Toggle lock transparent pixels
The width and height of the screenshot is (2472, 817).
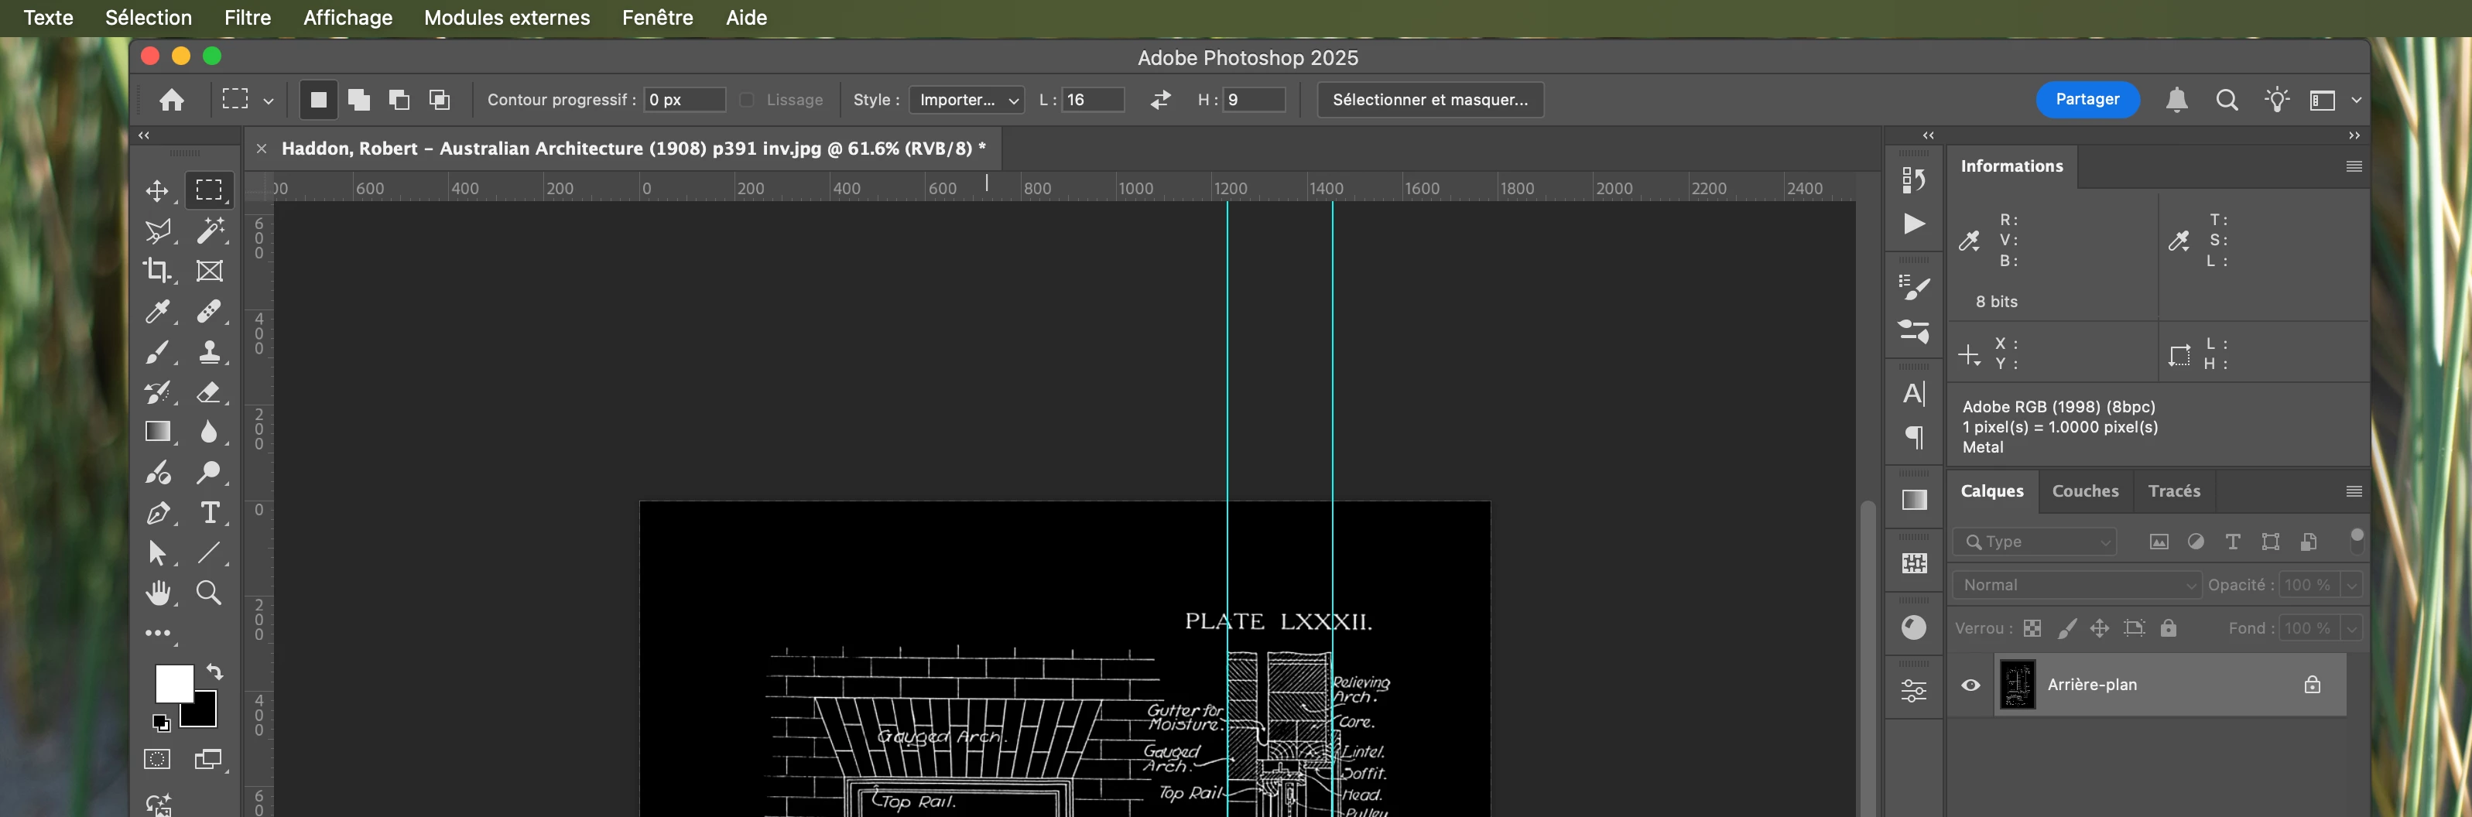tap(2032, 628)
